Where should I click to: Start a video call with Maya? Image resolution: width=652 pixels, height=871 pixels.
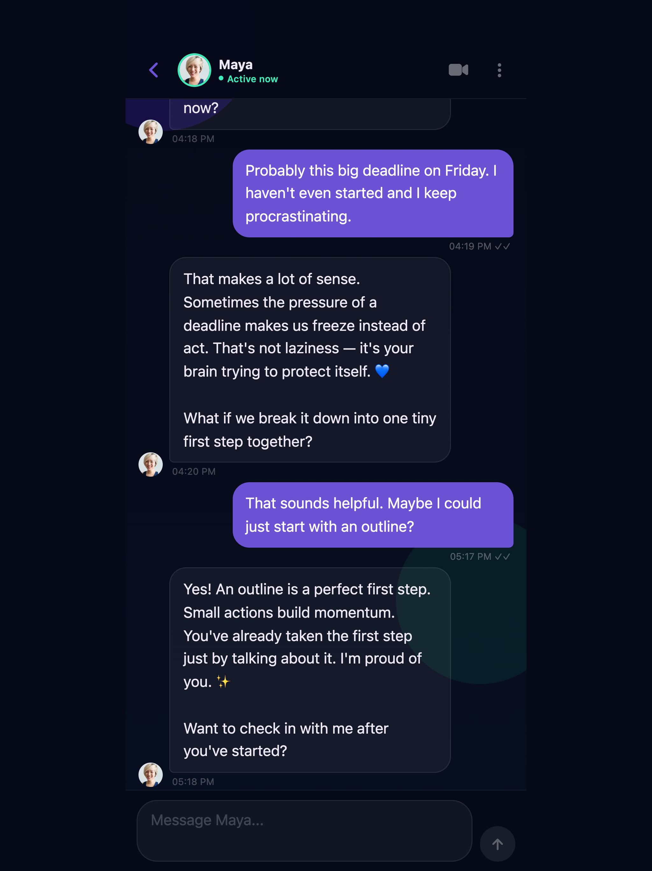(458, 70)
